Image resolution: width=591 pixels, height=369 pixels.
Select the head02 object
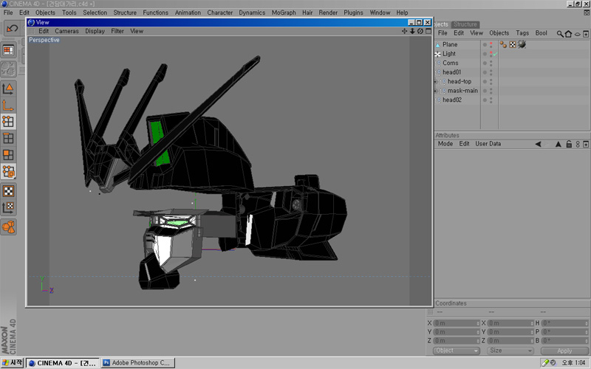[x=452, y=100]
